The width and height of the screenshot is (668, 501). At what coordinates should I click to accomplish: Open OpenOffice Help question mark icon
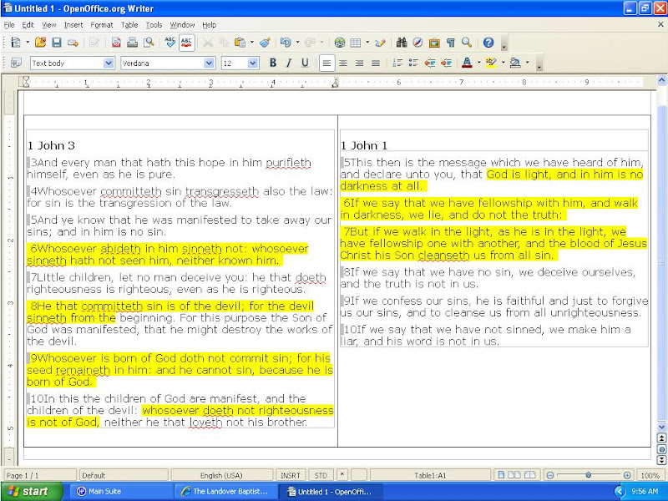pyautogui.click(x=488, y=43)
